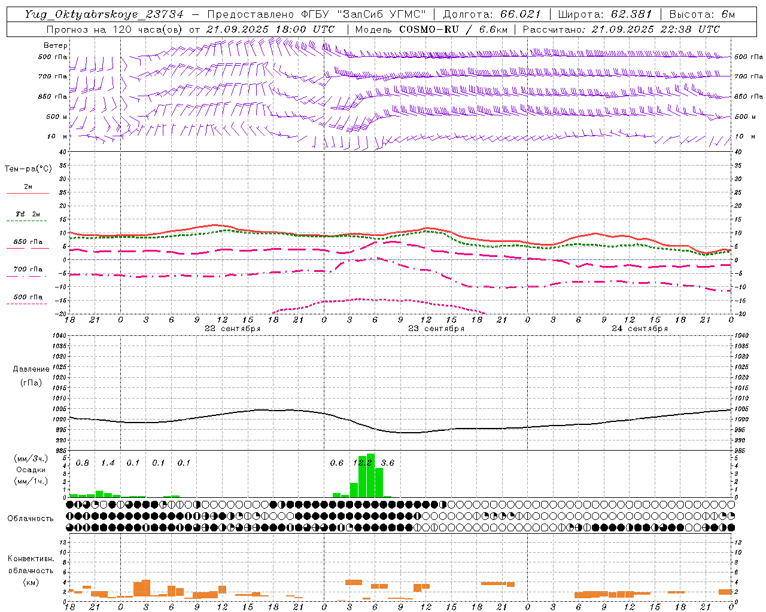Click the (мм/3ч.) precipitation unit label
Image resolution: width=766 pixels, height=612 pixels.
pos(31,459)
